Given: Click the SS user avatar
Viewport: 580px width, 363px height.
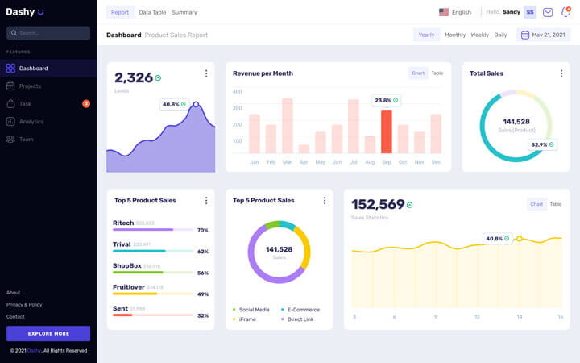Looking at the screenshot, I should point(529,12).
